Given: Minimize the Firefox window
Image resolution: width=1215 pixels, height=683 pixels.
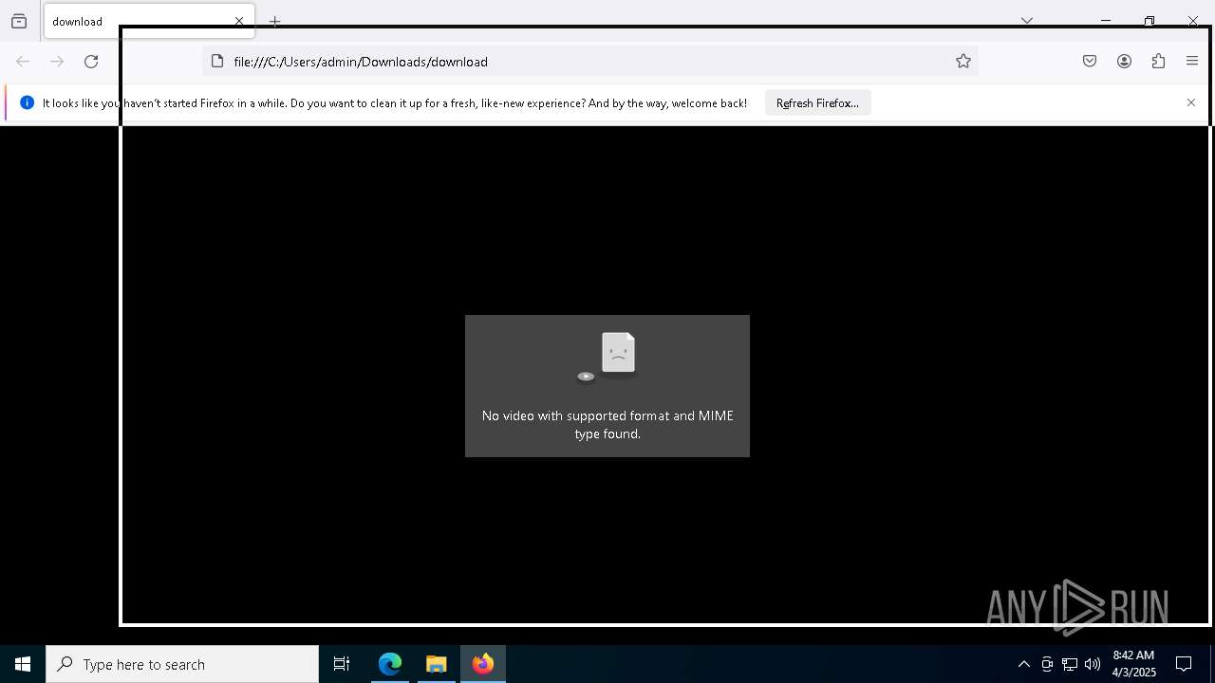Looking at the screenshot, I should 1106,20.
